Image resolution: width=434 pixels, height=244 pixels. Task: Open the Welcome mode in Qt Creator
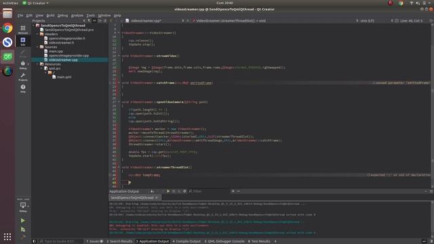click(23, 30)
